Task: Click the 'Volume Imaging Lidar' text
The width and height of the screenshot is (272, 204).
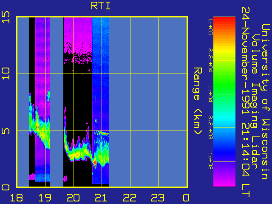Action: pos(255,102)
